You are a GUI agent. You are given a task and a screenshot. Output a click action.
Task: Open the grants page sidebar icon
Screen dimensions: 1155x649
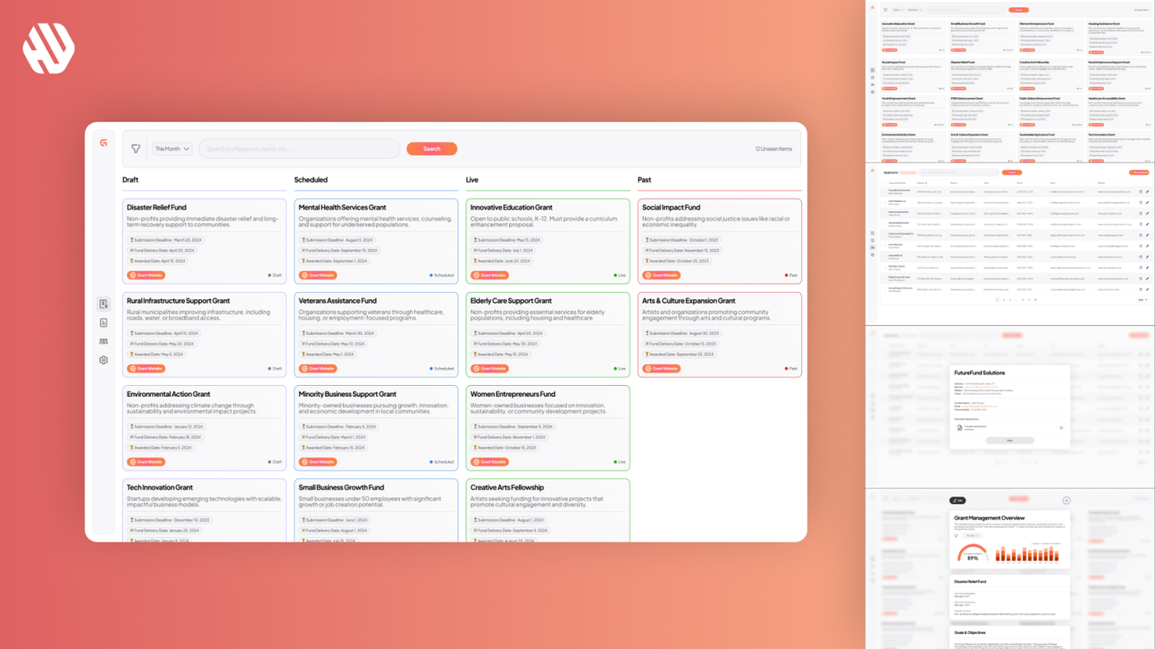pos(103,304)
